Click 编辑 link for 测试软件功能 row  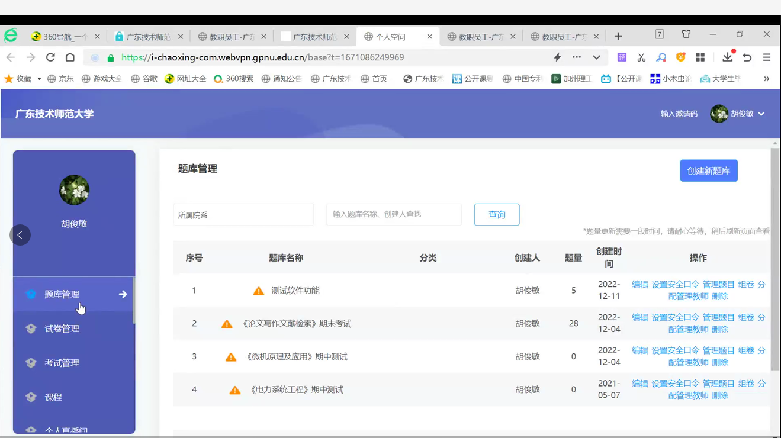pos(639,285)
